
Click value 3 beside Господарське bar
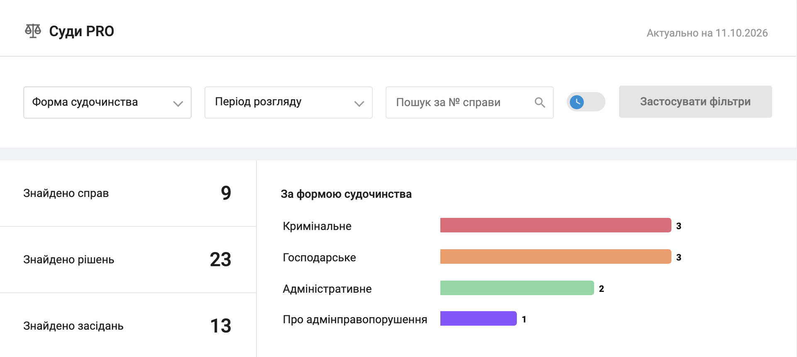(x=679, y=257)
